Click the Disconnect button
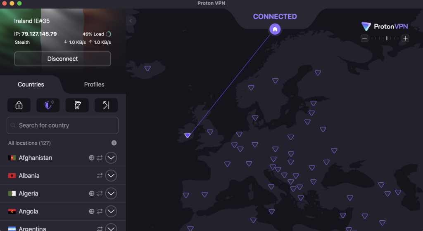This screenshot has height=231, width=423. [63, 59]
